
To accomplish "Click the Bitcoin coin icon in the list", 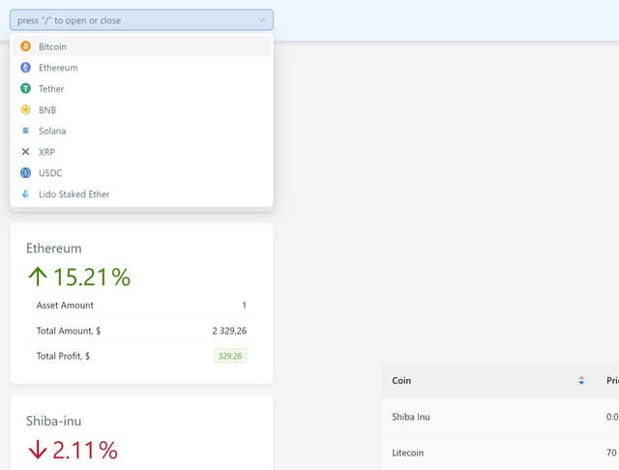I will click(x=26, y=46).
